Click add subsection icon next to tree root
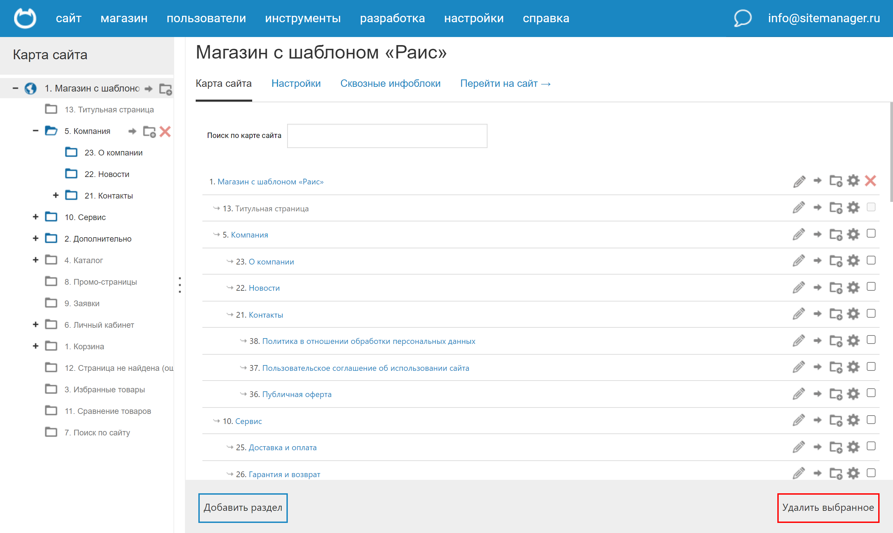The height and width of the screenshot is (533, 893). [165, 89]
